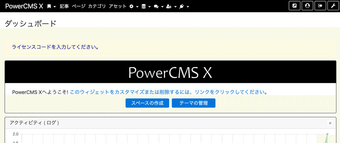This screenshot has width=340, height=143.
Task: Open the plug icon plugins menu
Action: (x=184, y=6)
